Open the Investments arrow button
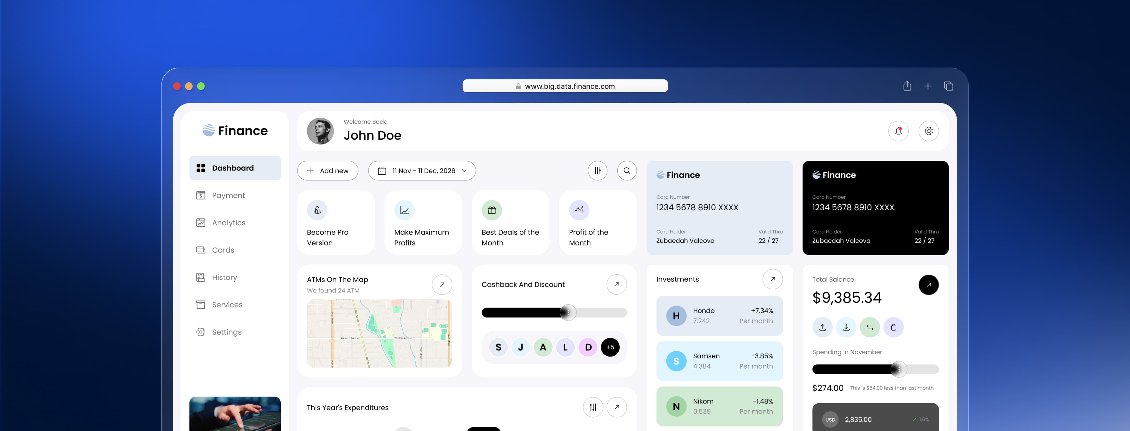Viewport: 1130px width, 431px height. click(773, 279)
